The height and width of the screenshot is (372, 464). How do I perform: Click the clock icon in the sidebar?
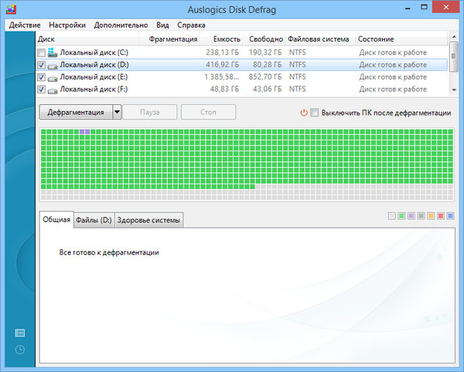point(19,350)
